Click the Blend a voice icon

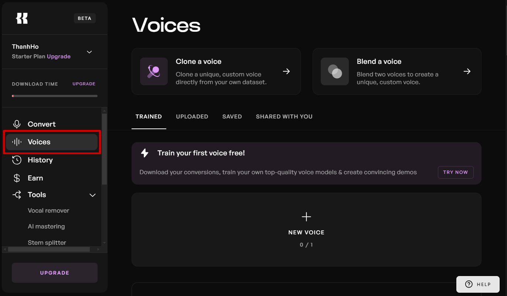pos(335,71)
